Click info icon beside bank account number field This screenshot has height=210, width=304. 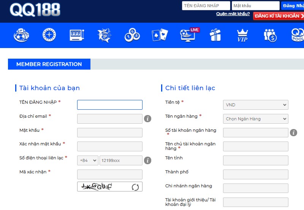point(293,132)
